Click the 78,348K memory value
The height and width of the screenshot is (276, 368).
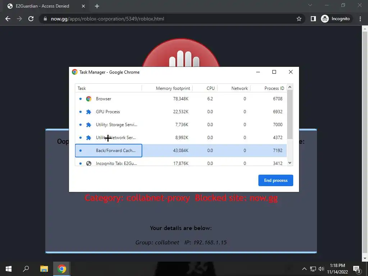point(181,99)
